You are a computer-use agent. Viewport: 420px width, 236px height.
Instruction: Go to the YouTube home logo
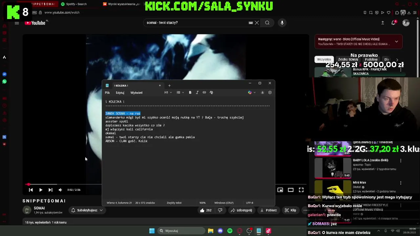tap(35, 23)
